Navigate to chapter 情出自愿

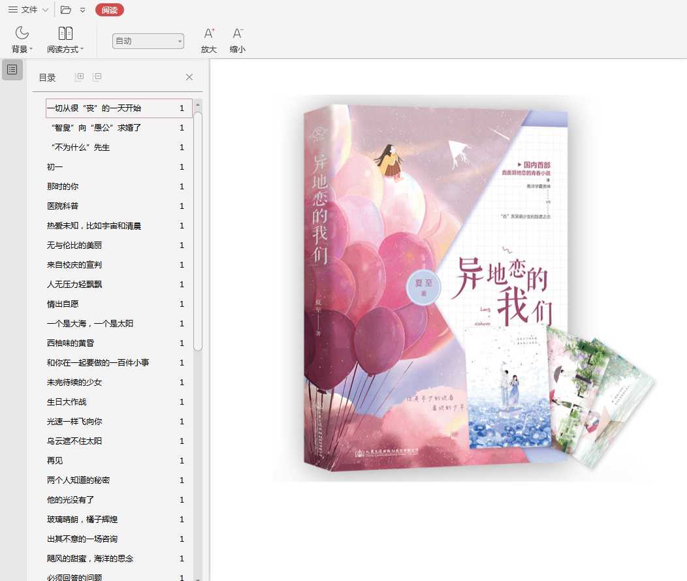click(x=119, y=304)
